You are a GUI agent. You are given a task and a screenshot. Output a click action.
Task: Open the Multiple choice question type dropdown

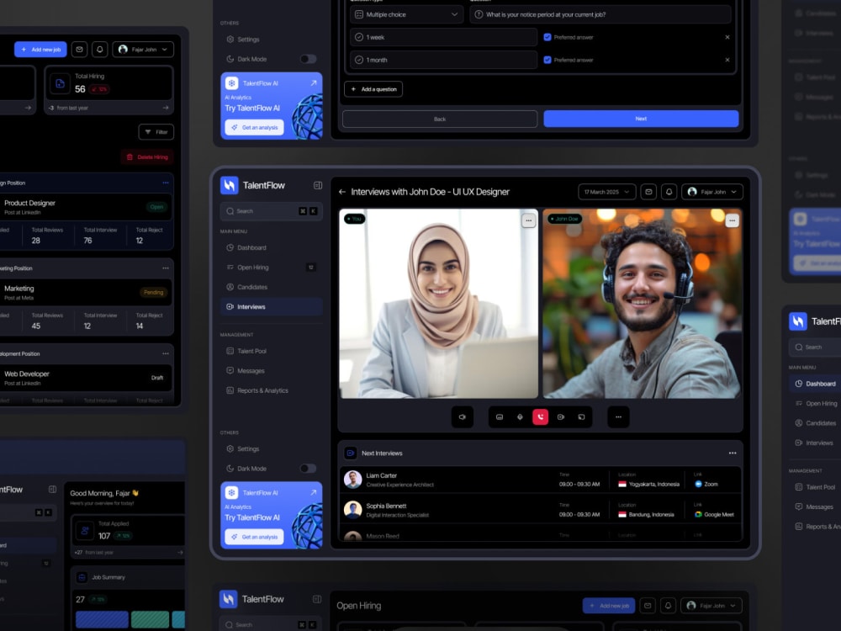[x=406, y=14]
